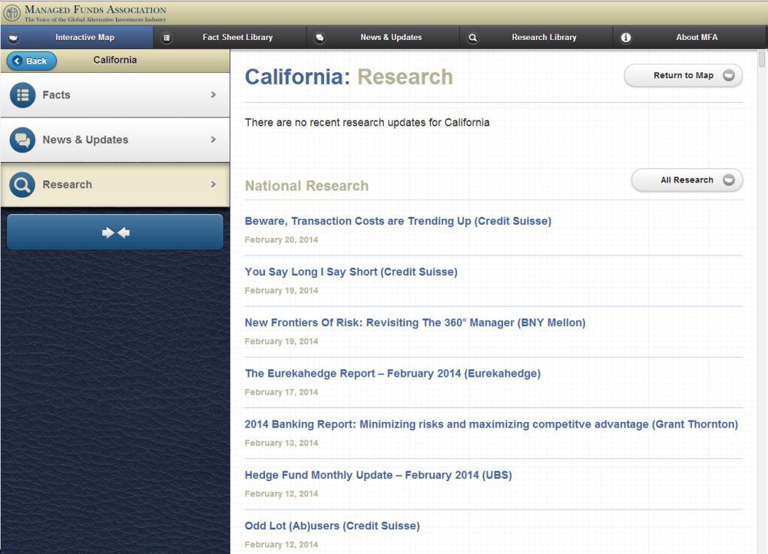This screenshot has height=554, width=768.
Task: Open the Interactive Map tab
Action: tap(77, 37)
